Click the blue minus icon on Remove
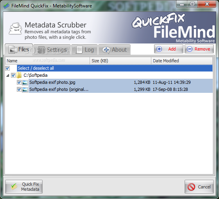219x199 pixels. pos(190,49)
